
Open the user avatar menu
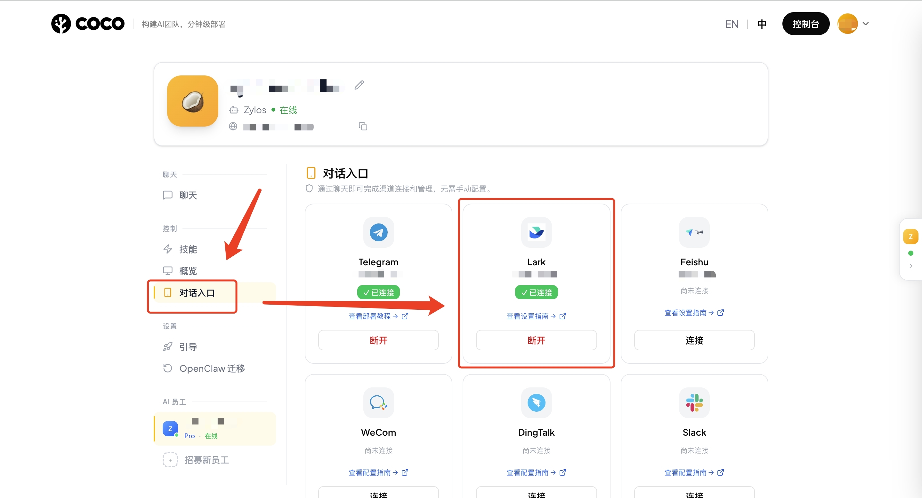847,24
